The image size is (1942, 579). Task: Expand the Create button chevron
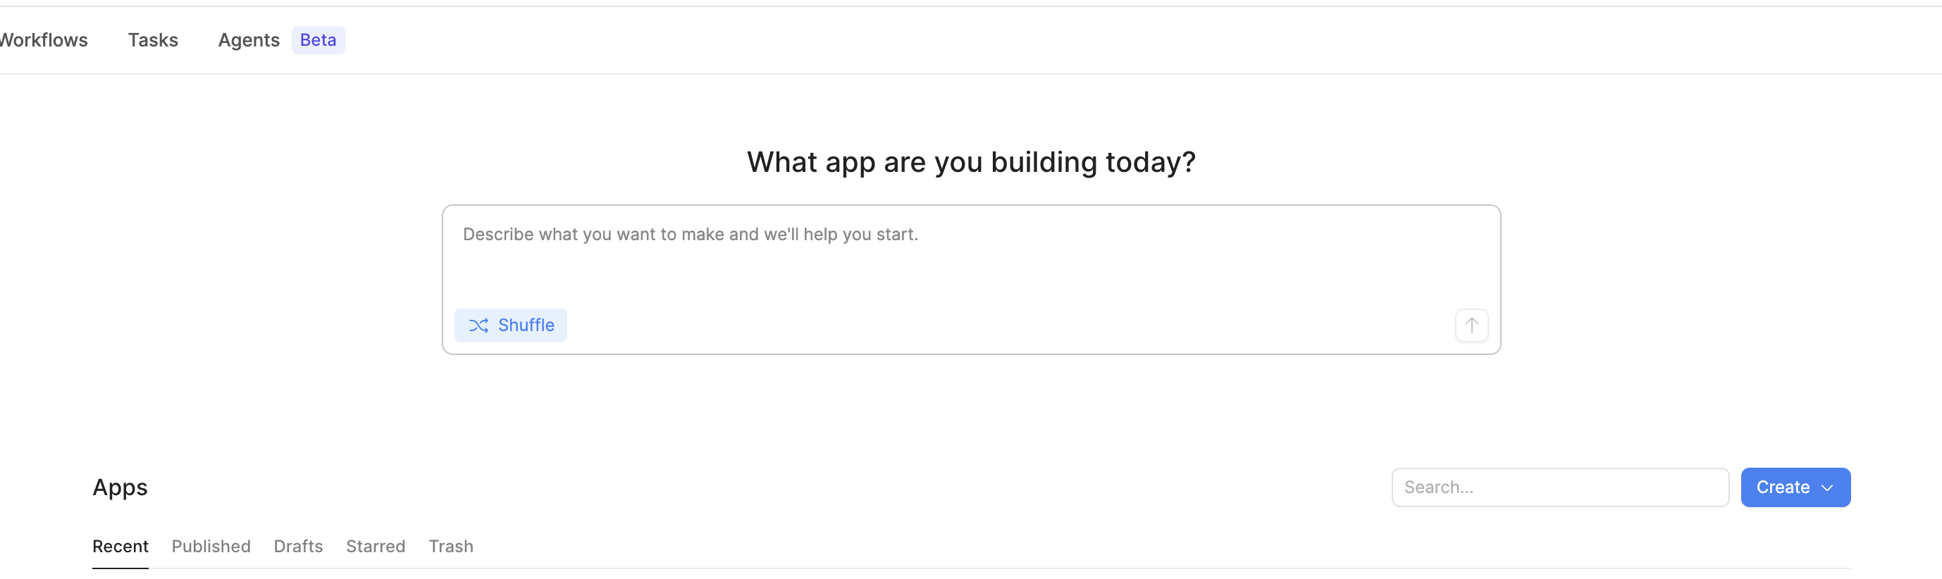pyautogui.click(x=1827, y=487)
